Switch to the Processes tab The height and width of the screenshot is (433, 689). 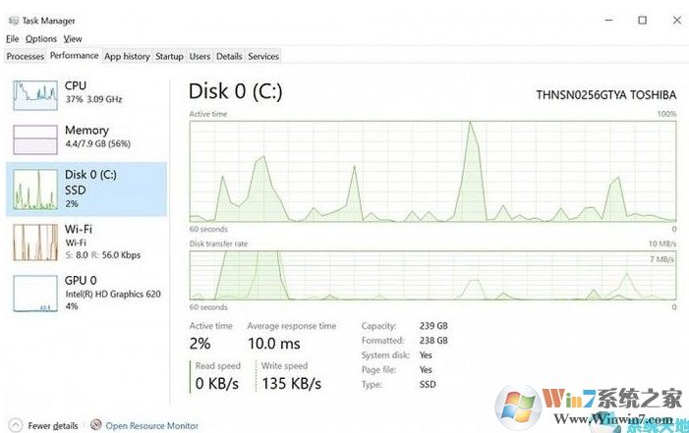[26, 57]
